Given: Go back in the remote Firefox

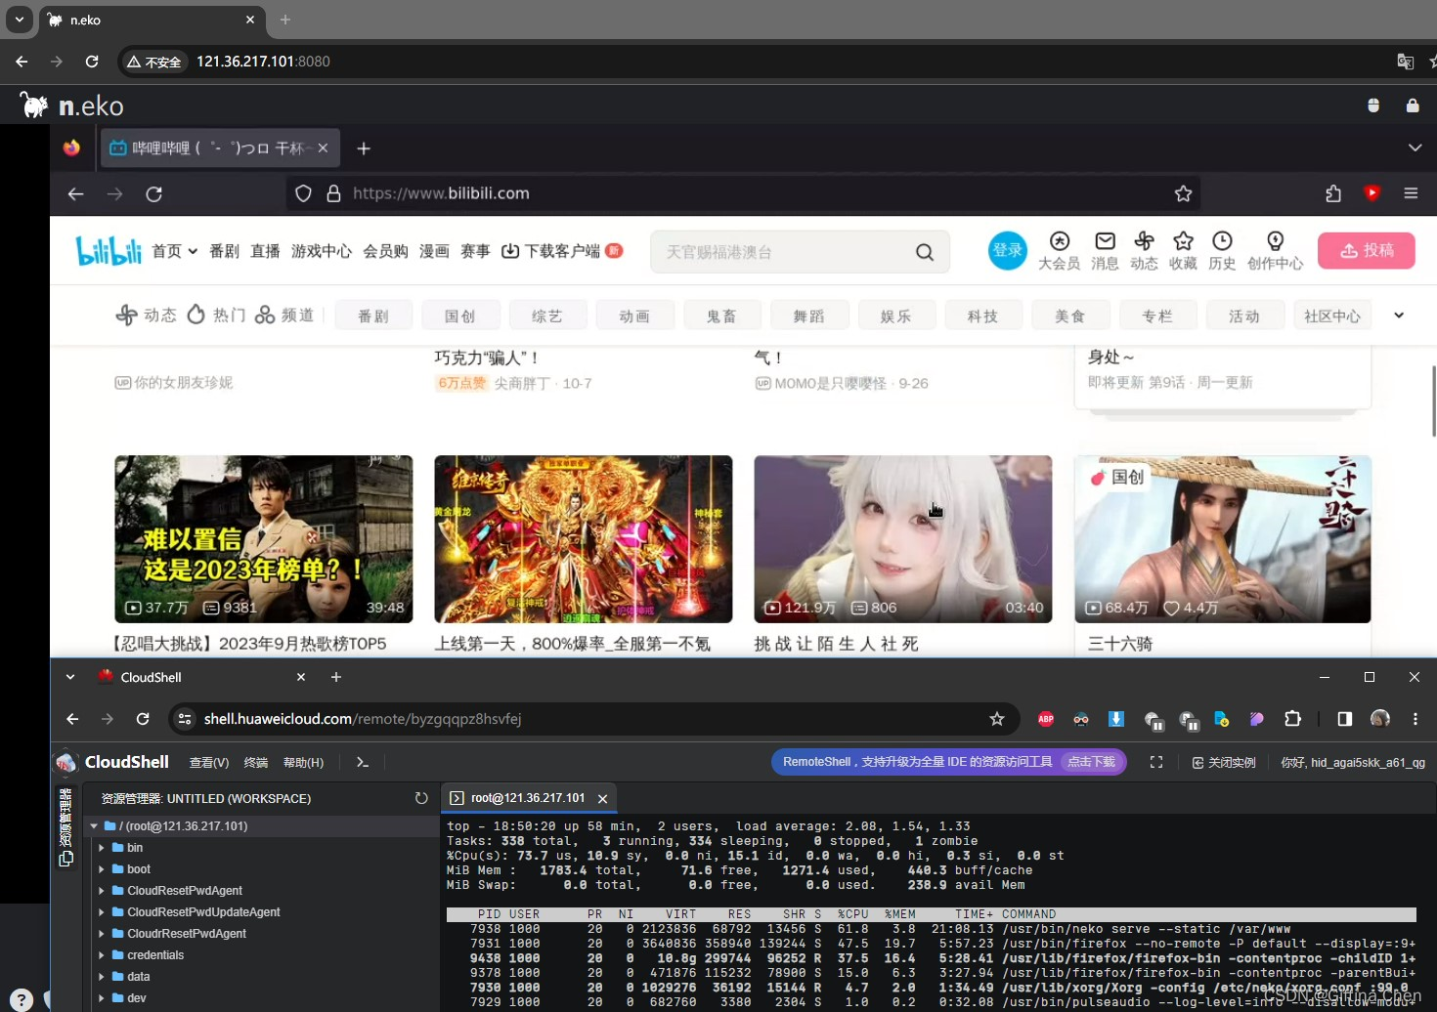Looking at the screenshot, I should [x=75, y=194].
